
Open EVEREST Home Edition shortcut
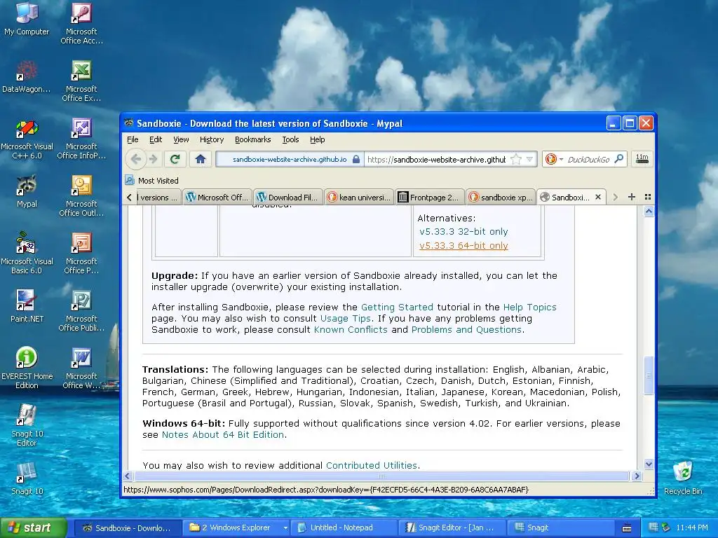point(27,368)
